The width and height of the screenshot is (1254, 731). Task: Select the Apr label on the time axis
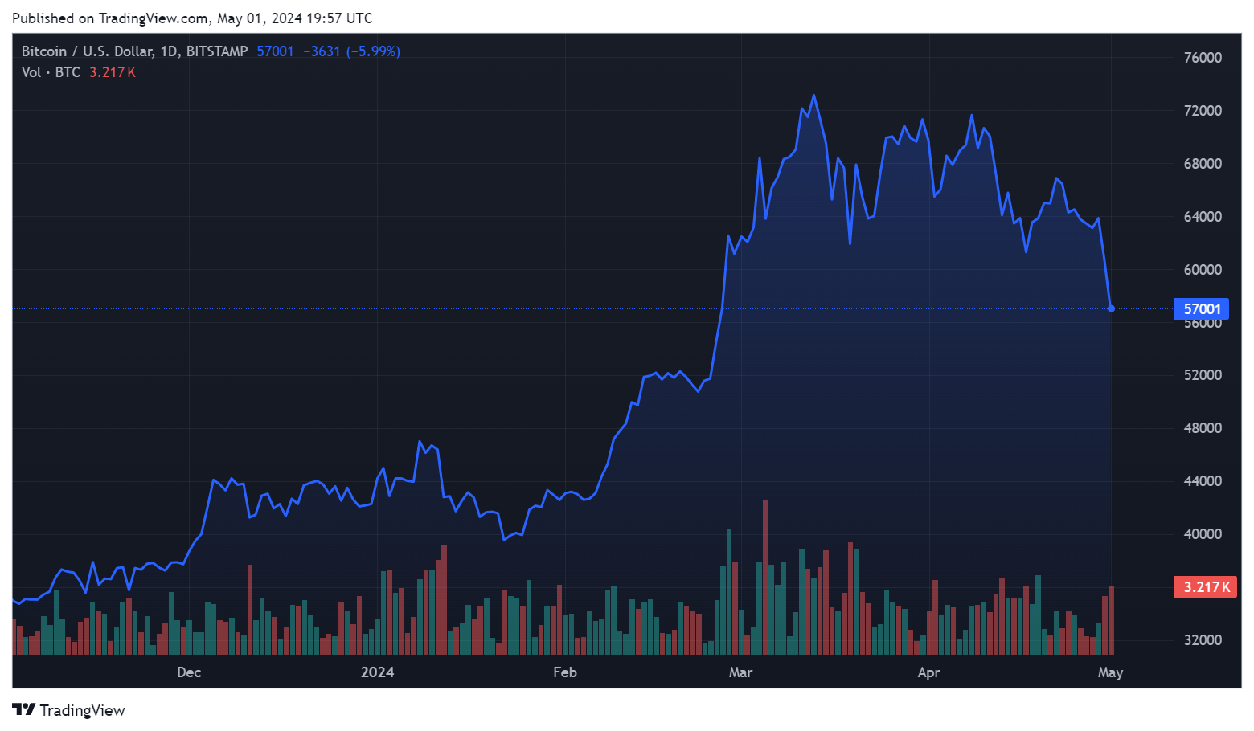(x=928, y=672)
